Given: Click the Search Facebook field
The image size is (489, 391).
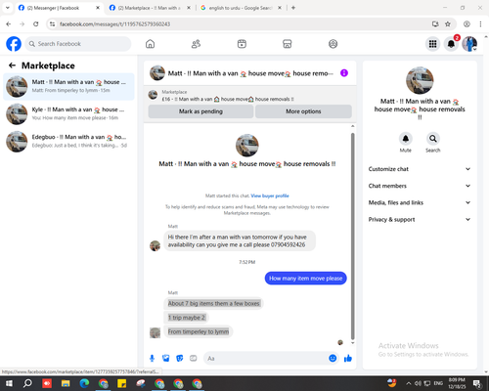Looking at the screenshot, I should pos(78,44).
